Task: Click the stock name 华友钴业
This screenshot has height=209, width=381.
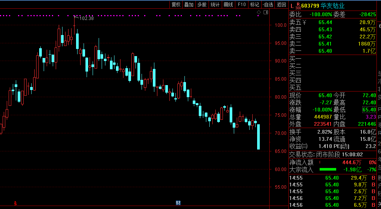Action: (x=333, y=6)
